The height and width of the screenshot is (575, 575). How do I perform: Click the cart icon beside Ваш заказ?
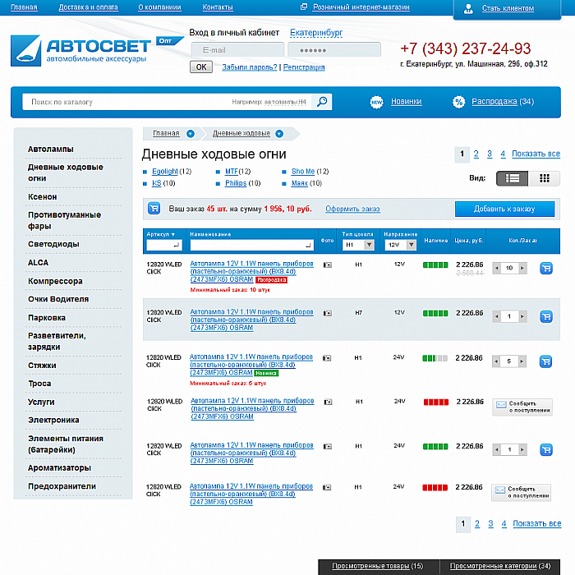154,209
